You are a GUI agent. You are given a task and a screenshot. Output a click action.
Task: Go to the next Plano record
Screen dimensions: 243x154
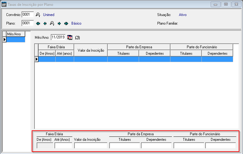click(59, 23)
